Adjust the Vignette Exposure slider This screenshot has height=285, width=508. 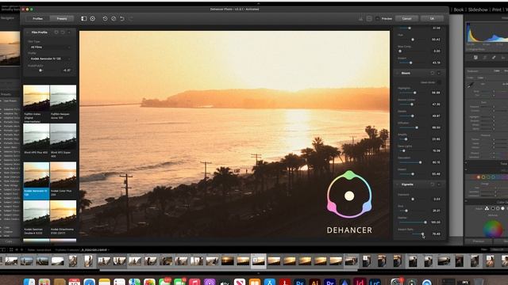pyautogui.click(x=412, y=199)
